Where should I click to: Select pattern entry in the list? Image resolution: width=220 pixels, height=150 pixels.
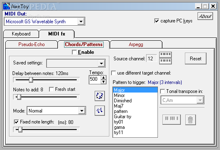pyautogui.click(x=135, y=111)
